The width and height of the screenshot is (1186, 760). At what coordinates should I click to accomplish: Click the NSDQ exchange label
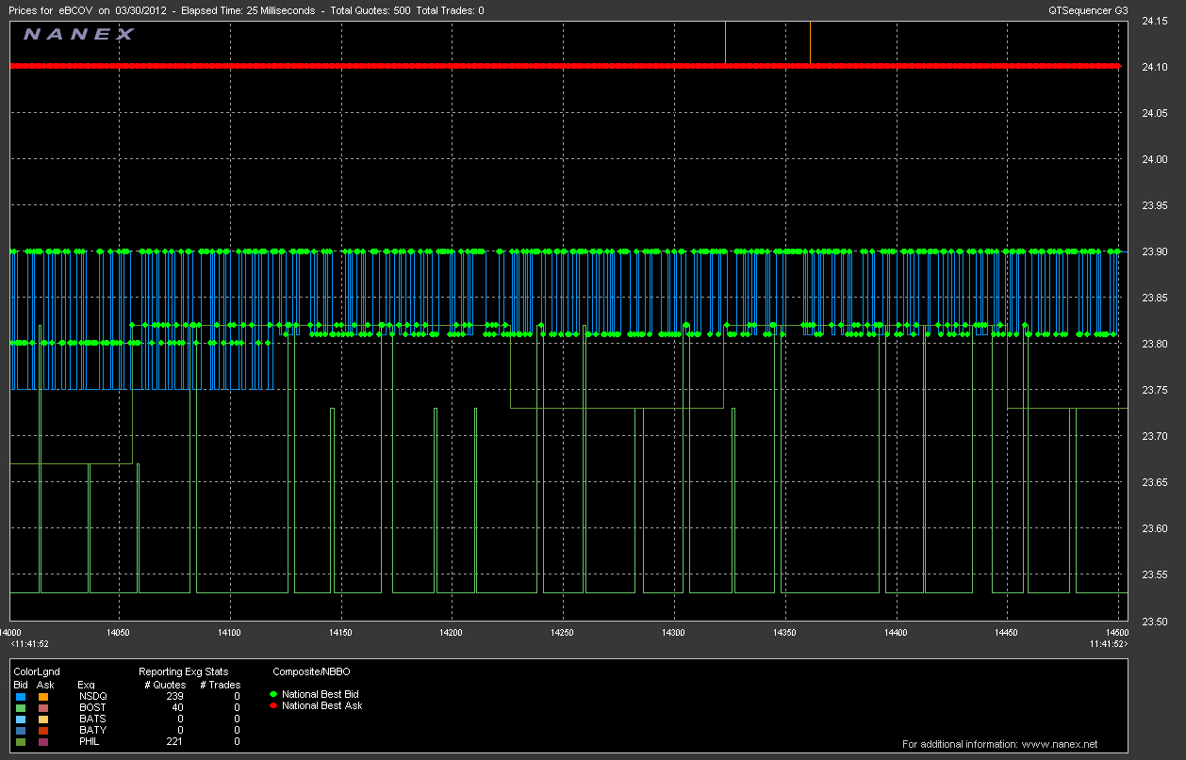pos(93,696)
